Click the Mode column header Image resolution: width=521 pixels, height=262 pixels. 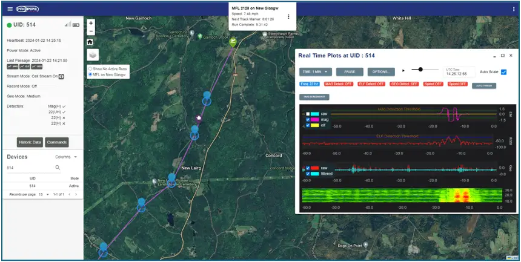[74, 179]
